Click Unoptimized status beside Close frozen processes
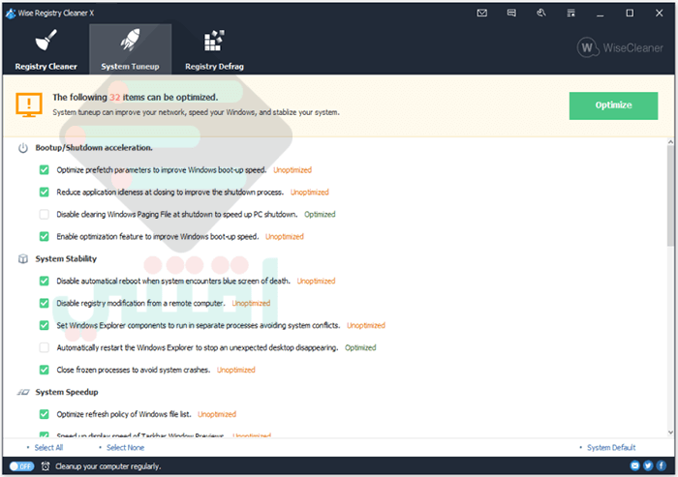Image resolution: width=678 pixels, height=477 pixels. tap(236, 371)
